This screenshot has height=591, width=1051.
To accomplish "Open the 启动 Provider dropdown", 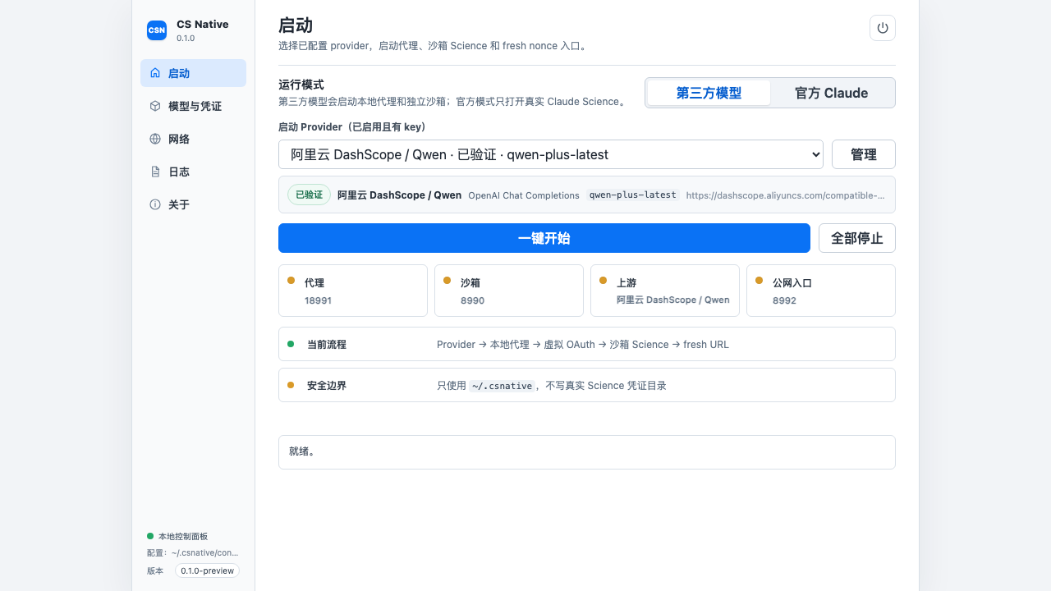I will (551, 154).
